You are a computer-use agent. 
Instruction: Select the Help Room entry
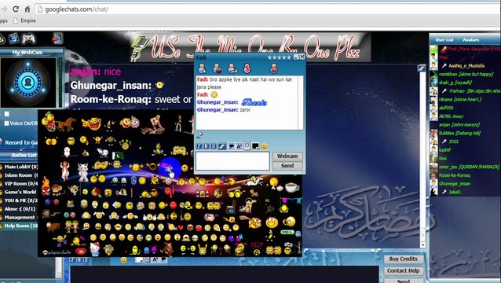[x=20, y=226]
